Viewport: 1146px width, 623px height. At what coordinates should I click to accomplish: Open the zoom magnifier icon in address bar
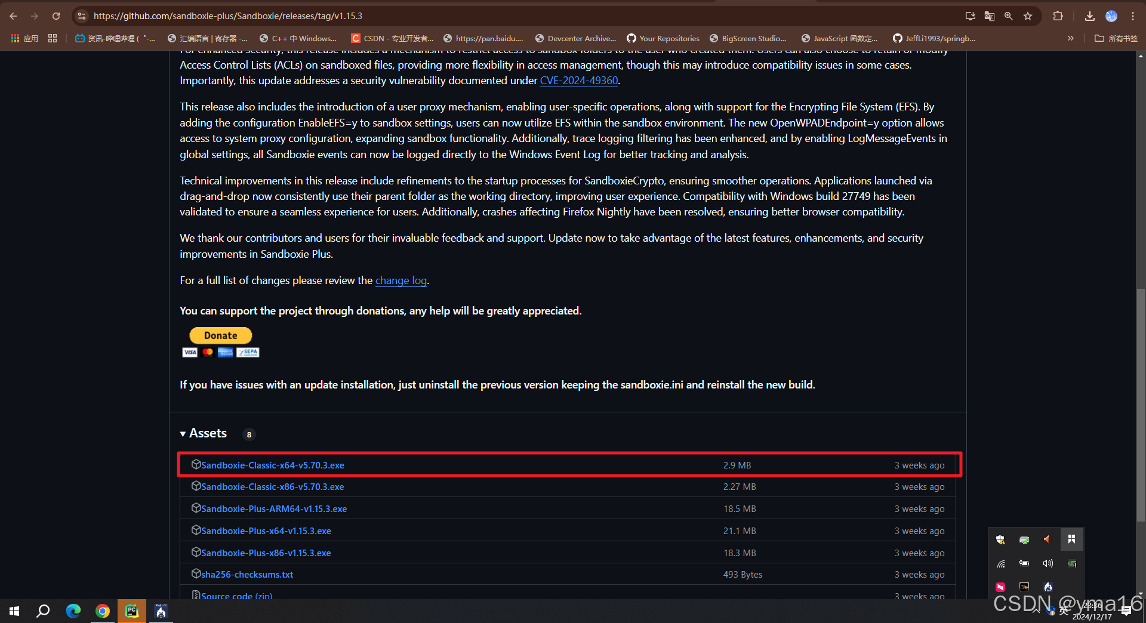click(x=1008, y=16)
